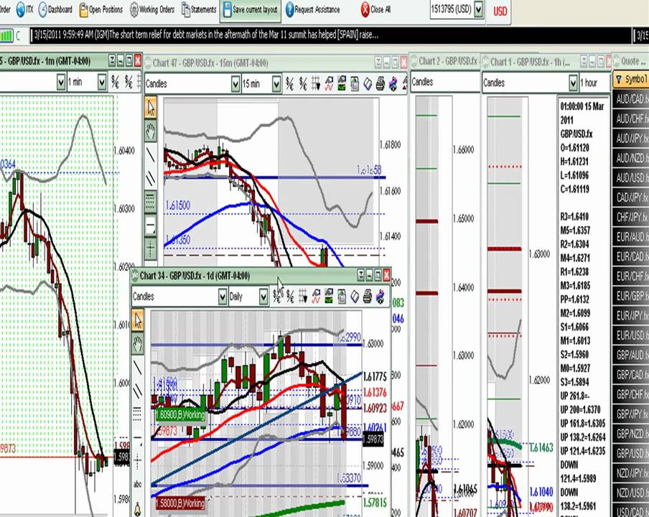The width and height of the screenshot is (649, 517).
Task: Click grid icon in Chart 47 toolbar
Action: coord(316,84)
